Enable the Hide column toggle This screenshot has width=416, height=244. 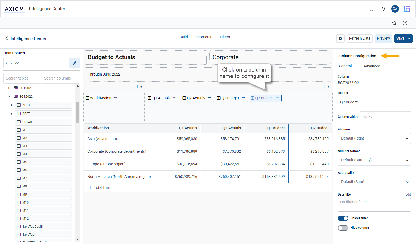click(343, 227)
